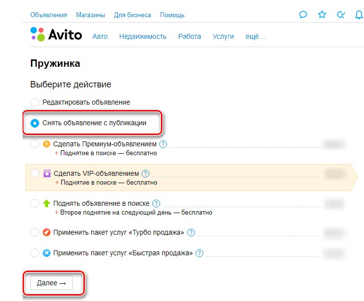Select Снять объявление с публикации option
364x301 pixels.
[x=35, y=123]
